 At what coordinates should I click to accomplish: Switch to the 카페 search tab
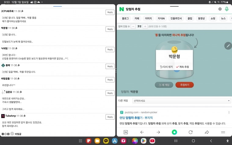tap(137, 18)
